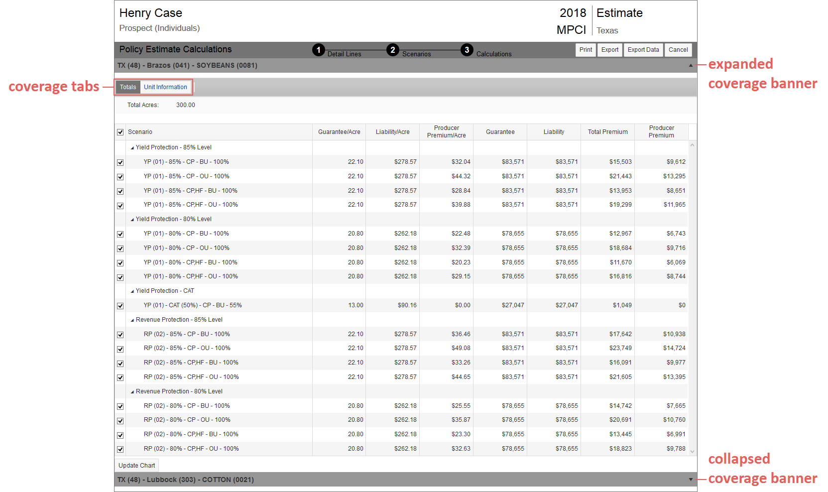This screenshot has width=828, height=492.
Task: Select the $1,049 Total Premium cell
Action: click(608, 305)
